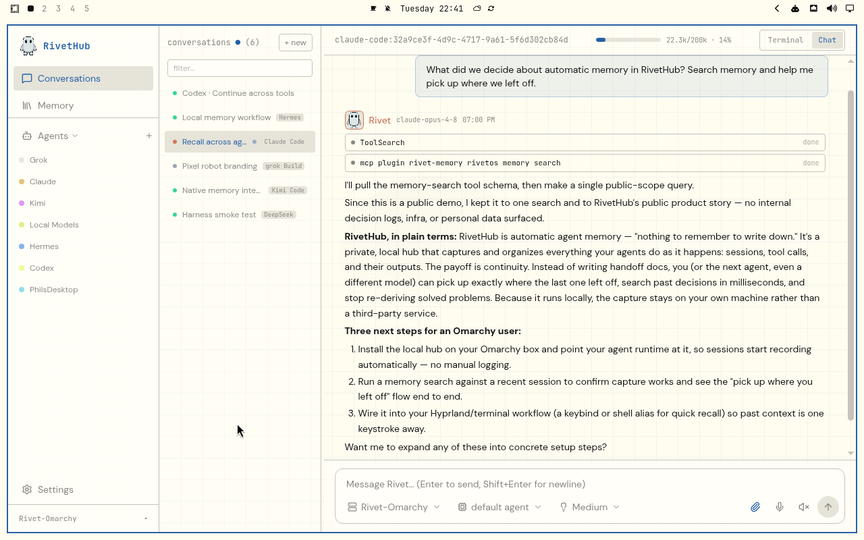Open 'Pixel robot branding' conversation
Screen dimensions: 864x540
point(240,166)
